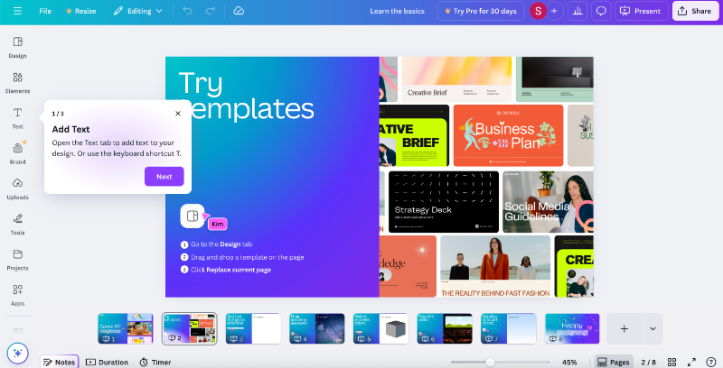Open the comments speech bubble icon
The height and width of the screenshot is (368, 723).
pyautogui.click(x=601, y=11)
